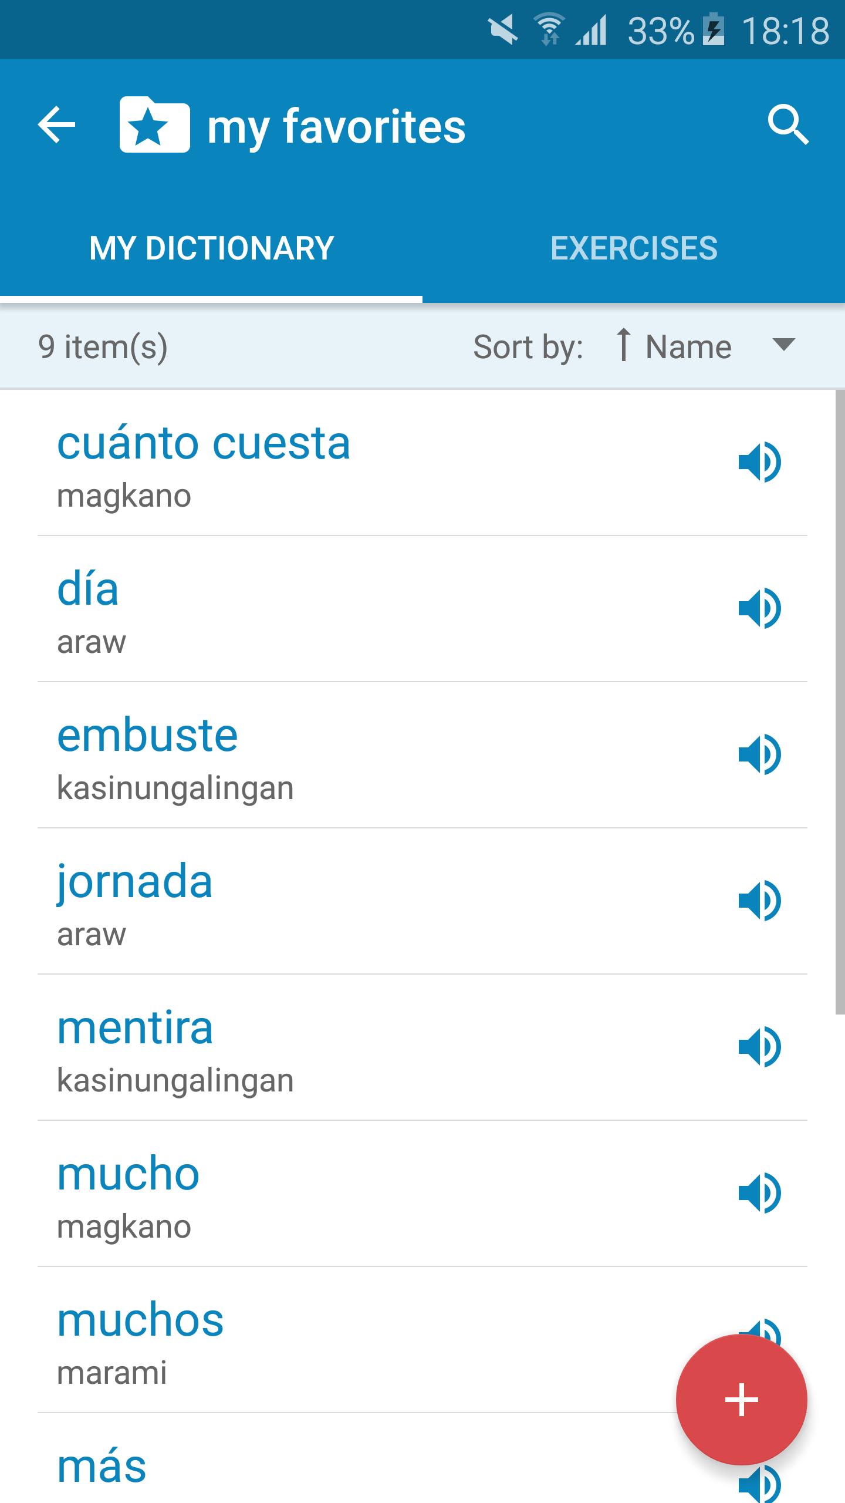Tap the back arrow in header
This screenshot has width=845, height=1503.
click(56, 124)
